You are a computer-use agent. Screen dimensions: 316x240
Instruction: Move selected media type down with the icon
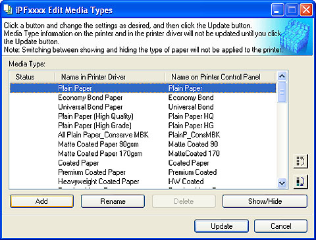(300, 181)
